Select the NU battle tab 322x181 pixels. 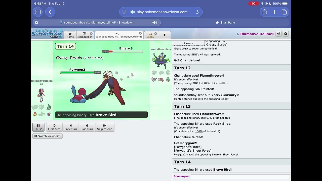click(x=119, y=35)
